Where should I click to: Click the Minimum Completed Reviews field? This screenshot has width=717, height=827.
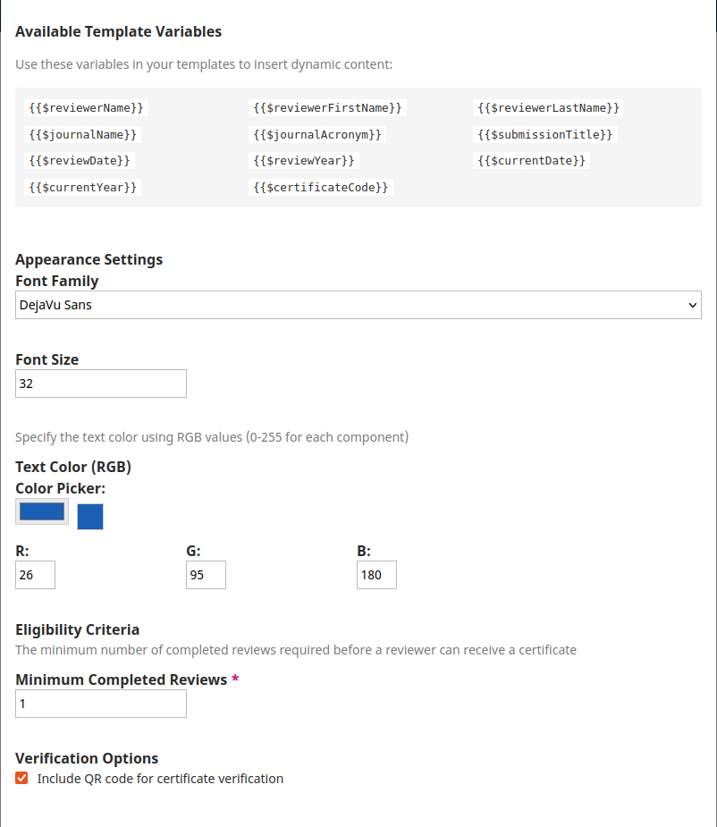click(x=101, y=704)
